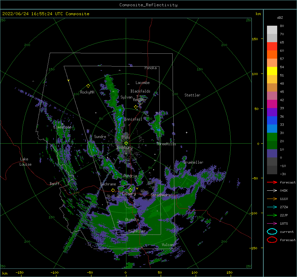Click the 'RockyMH' map label
297x277 pixels.
pyautogui.click(x=87, y=92)
